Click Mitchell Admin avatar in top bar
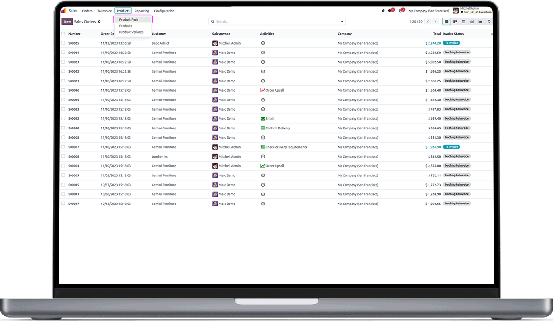 456,11
